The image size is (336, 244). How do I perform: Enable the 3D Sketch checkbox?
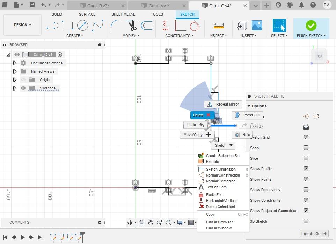(x=306, y=221)
